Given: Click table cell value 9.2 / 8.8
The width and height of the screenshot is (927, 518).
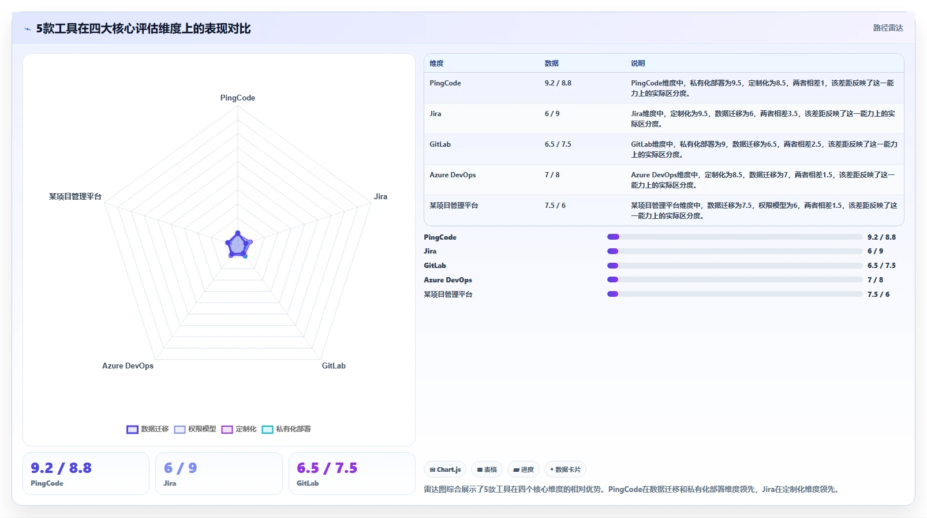Looking at the screenshot, I should click(558, 83).
